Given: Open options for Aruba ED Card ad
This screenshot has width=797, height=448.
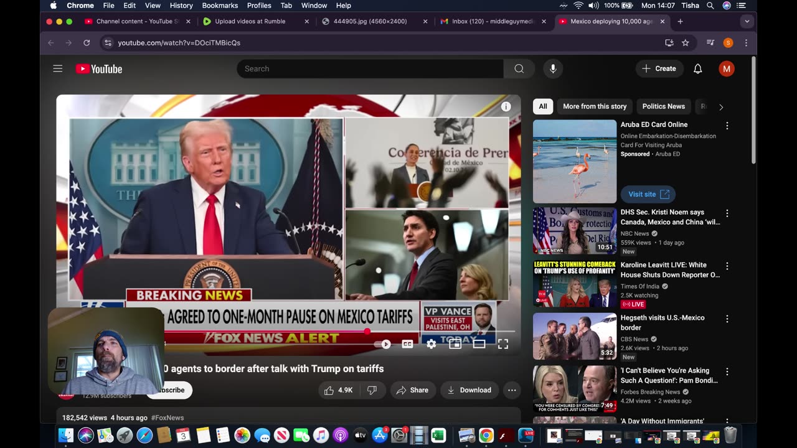Looking at the screenshot, I should [727, 126].
